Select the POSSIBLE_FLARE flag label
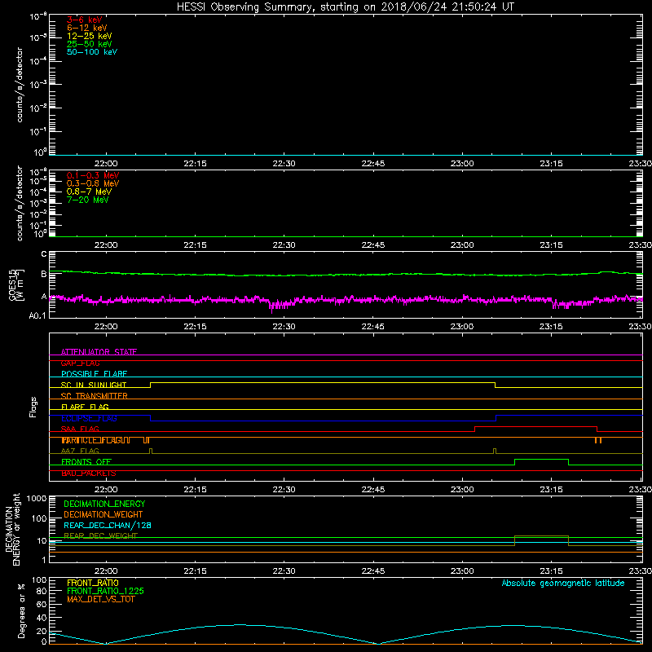Screen dimensions: 652x652 (x=94, y=374)
